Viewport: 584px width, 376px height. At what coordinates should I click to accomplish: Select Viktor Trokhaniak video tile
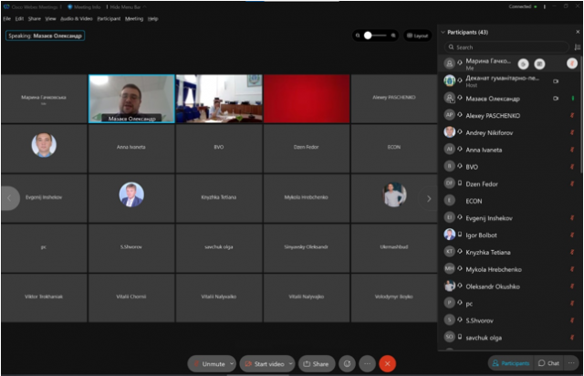(x=44, y=298)
